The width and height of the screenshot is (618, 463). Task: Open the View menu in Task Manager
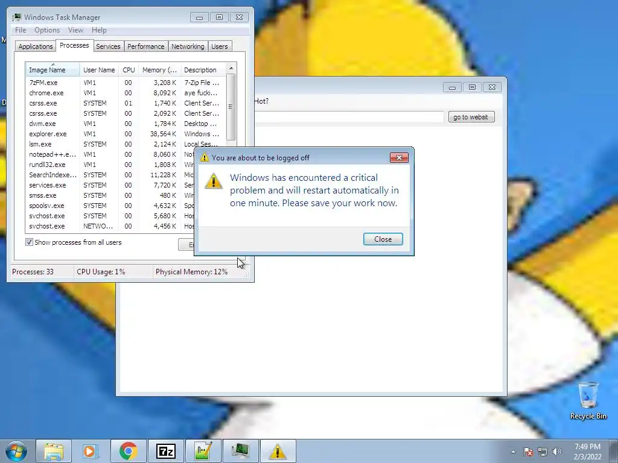tap(75, 30)
